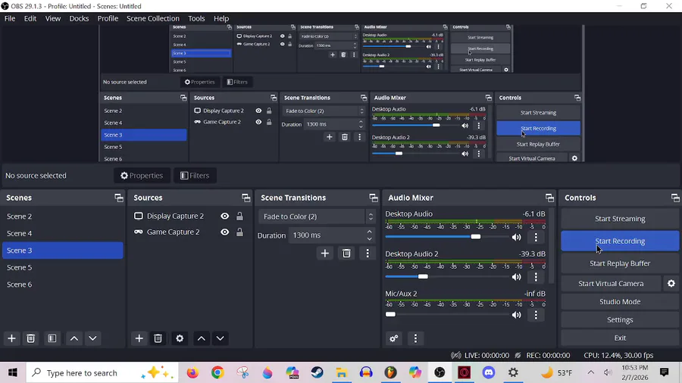Screen dimensions: 682x383
Task: Add a new scene with the plus icon
Action: (x=11, y=338)
